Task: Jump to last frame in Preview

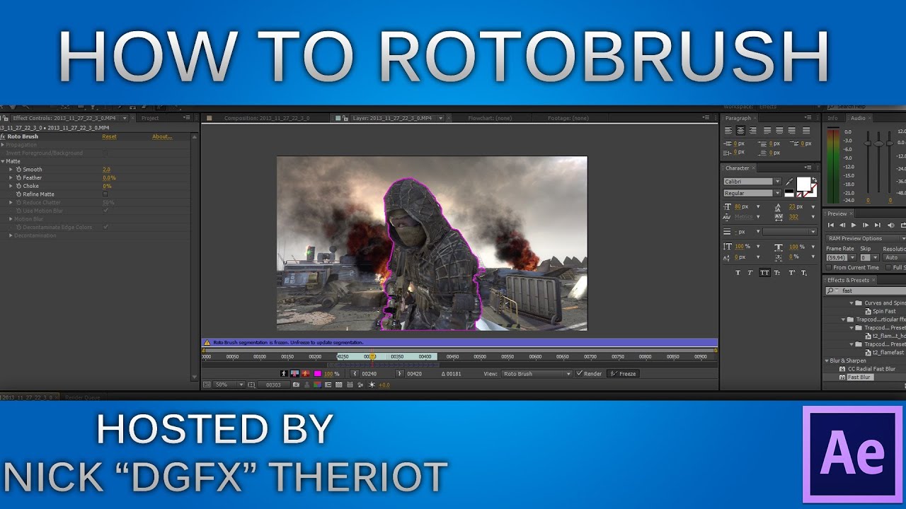Action: coord(878,225)
